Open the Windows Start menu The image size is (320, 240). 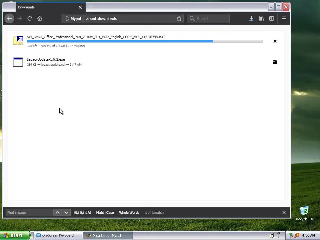click(x=15, y=235)
